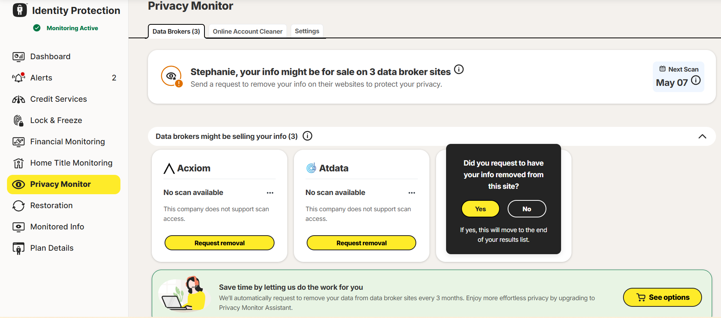The height and width of the screenshot is (318, 721).
Task: Answer Yes to the removal confirmation
Action: pos(480,209)
